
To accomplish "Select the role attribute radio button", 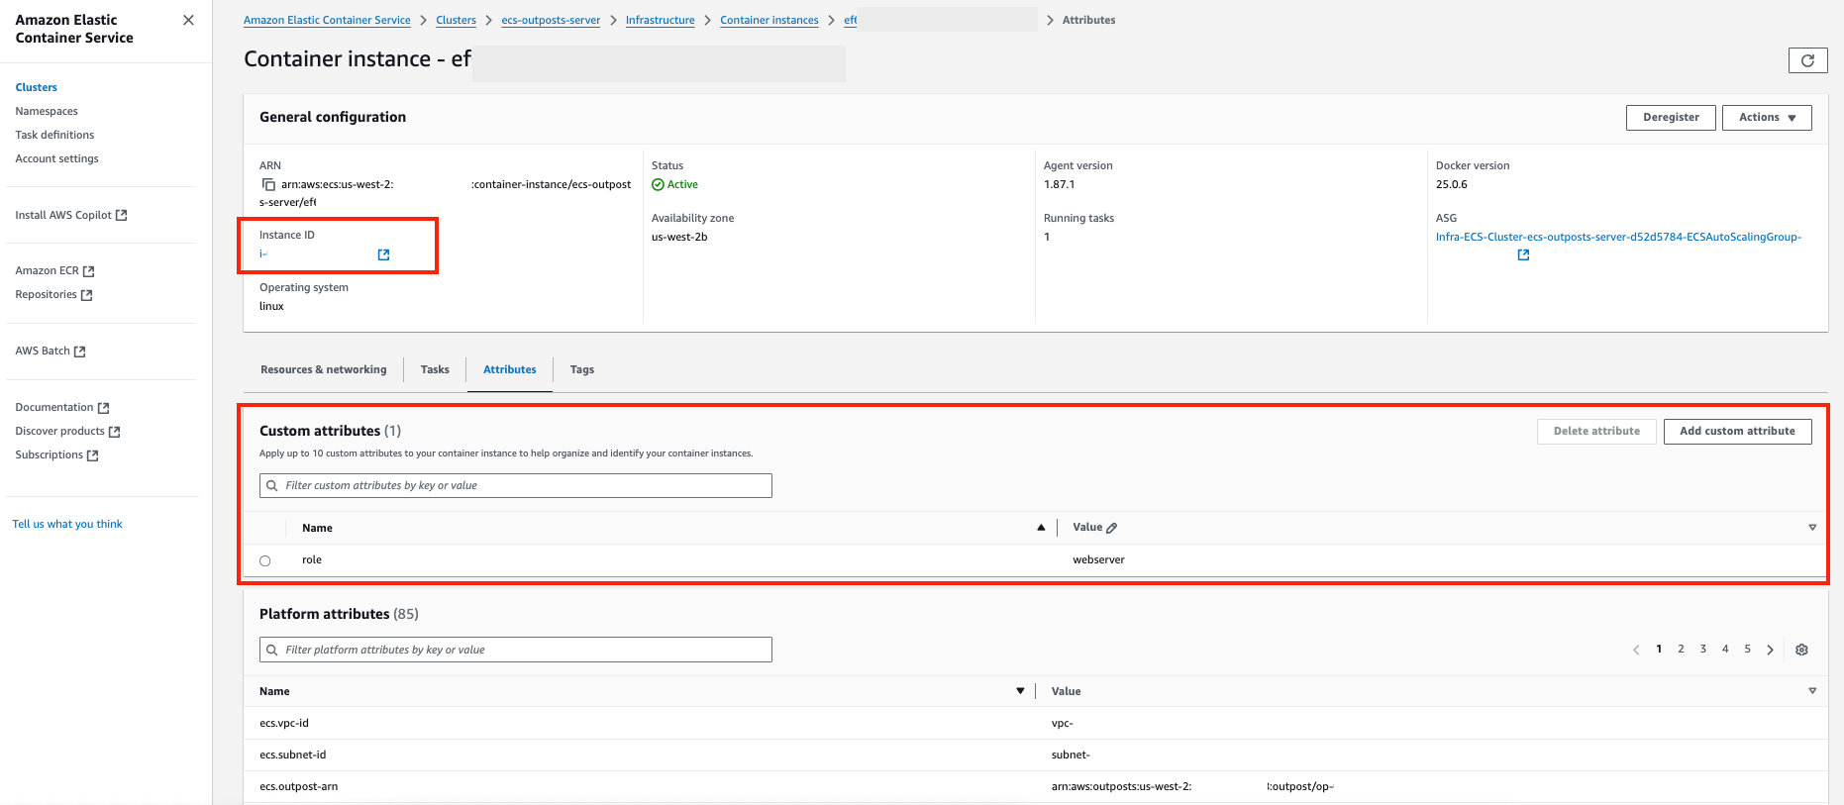I will (x=264, y=560).
